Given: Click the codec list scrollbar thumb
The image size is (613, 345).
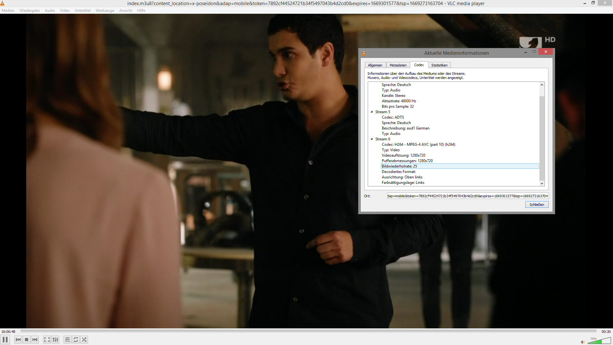Looking at the screenshot, I should click(542, 138).
